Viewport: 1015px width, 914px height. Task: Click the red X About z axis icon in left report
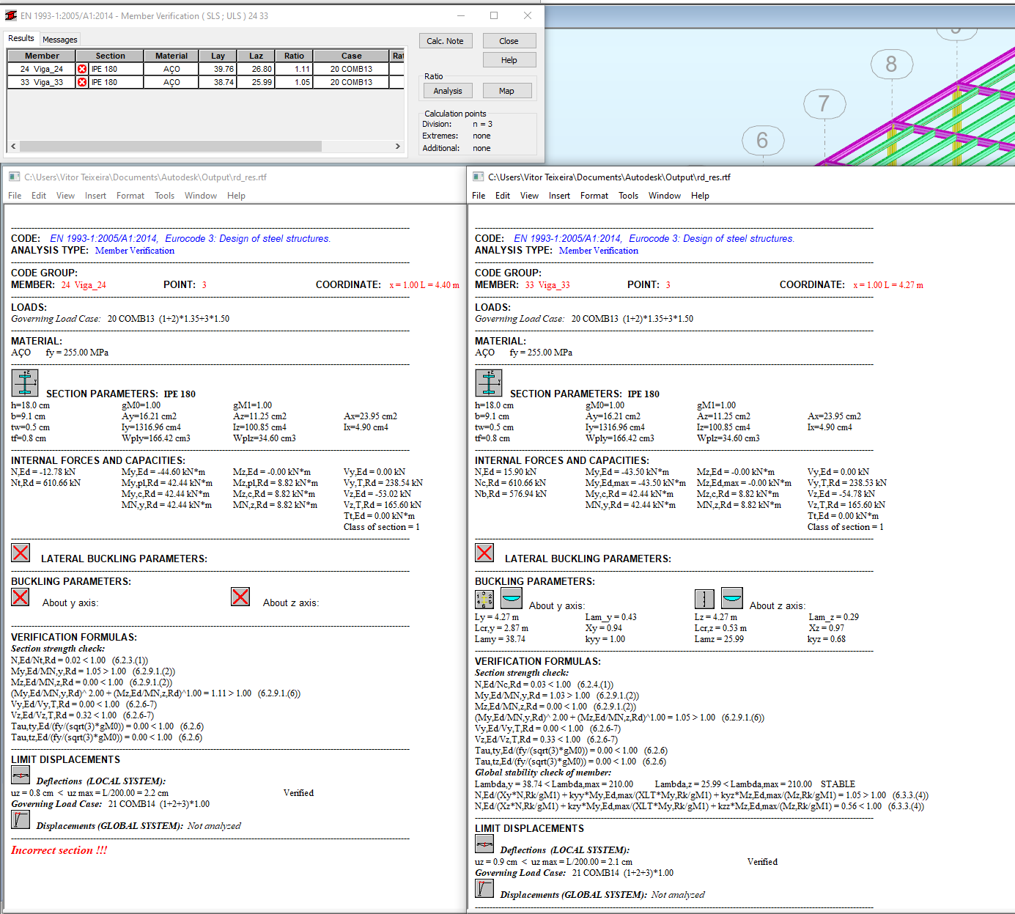point(240,597)
